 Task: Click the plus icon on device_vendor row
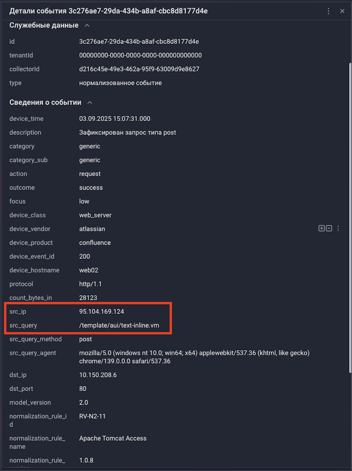click(321, 228)
